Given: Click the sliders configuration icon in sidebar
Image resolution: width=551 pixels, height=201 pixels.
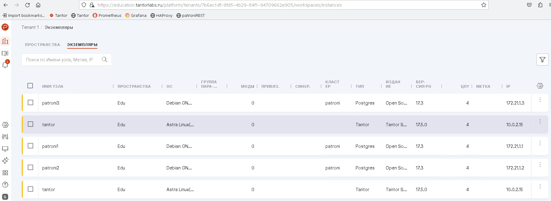Looking at the screenshot, I should click(x=5, y=137).
